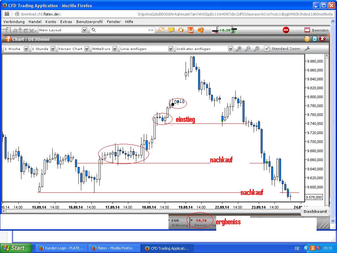337x253 pixels.
Task: Click the orange W icon in the toolbar
Action: (x=191, y=30)
